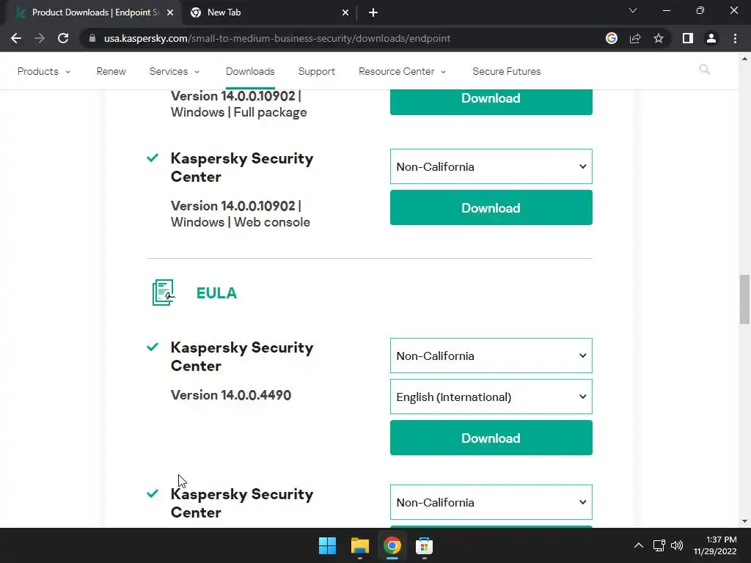Show hidden system tray icons

tap(639, 545)
